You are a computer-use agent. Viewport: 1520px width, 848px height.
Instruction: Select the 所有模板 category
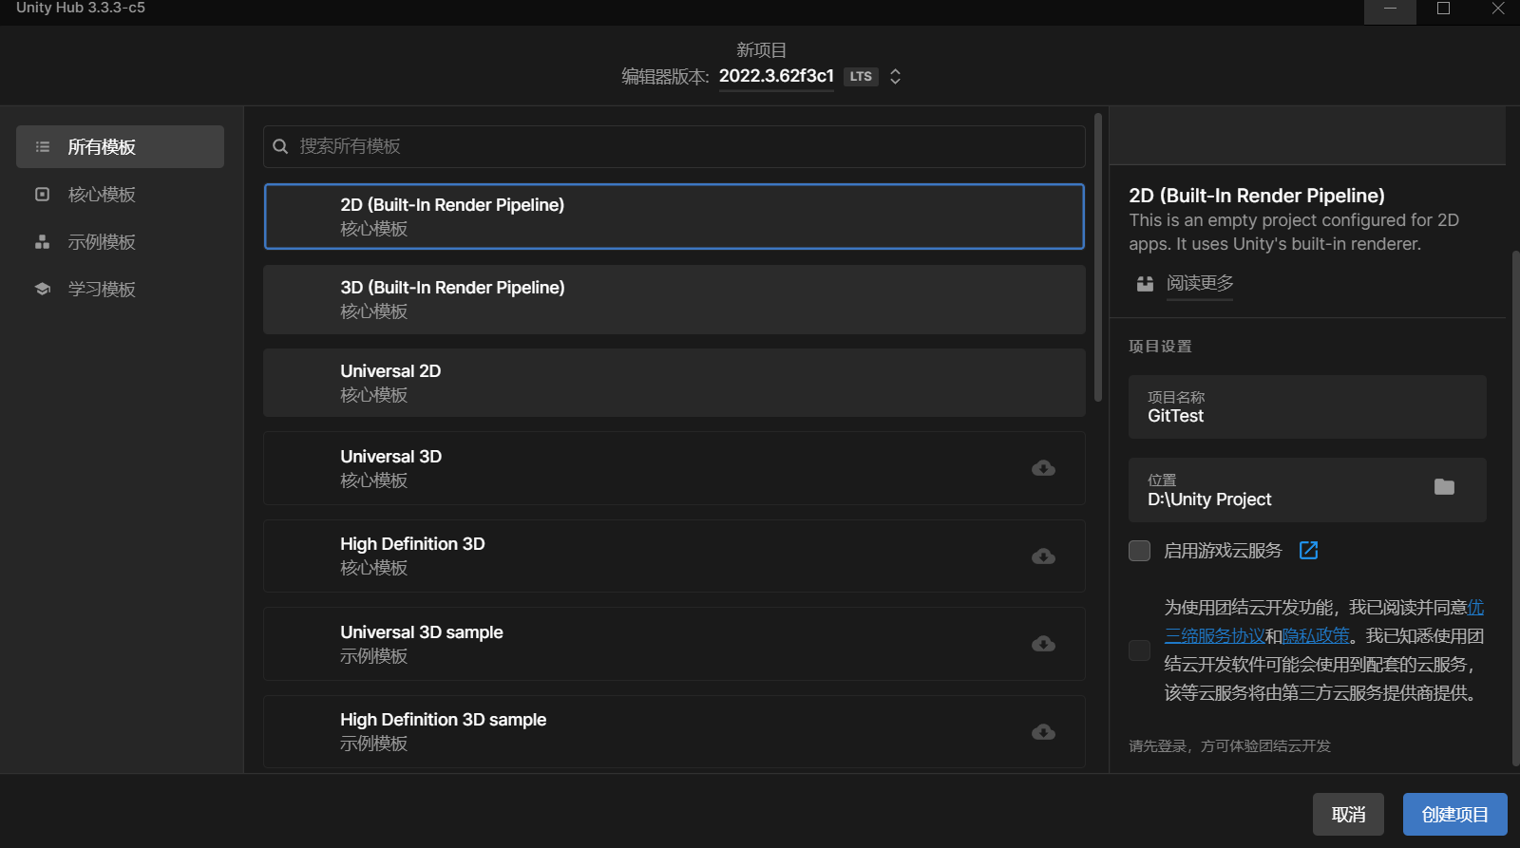point(120,147)
